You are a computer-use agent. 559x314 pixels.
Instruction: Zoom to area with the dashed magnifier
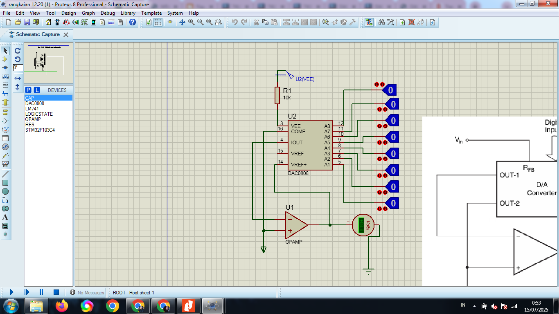(219, 22)
